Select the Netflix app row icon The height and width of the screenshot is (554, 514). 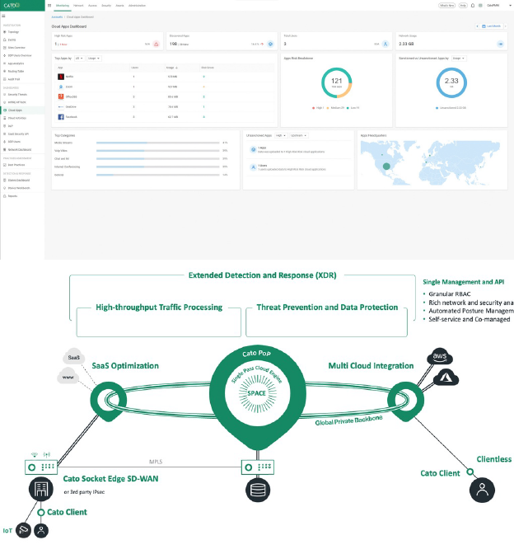61,77
